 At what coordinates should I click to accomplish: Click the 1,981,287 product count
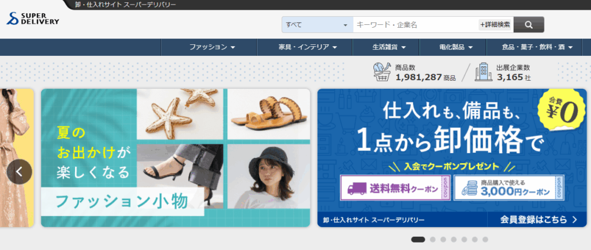[418, 77]
